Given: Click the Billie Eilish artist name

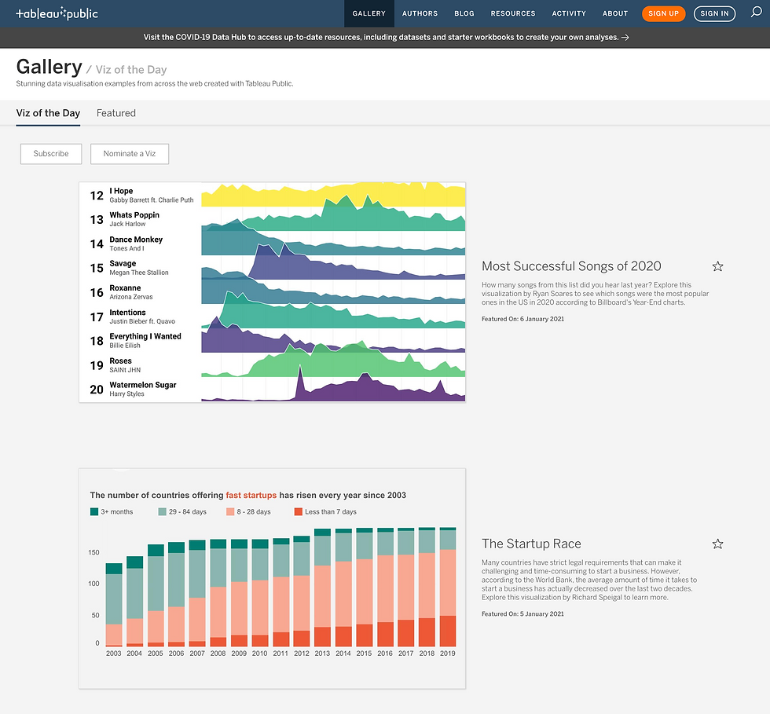Looking at the screenshot, I should [x=125, y=346].
